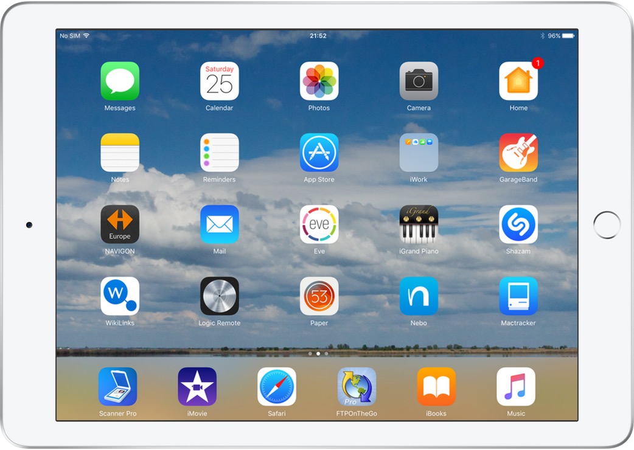Launch the Nebo app
Viewport: 634px width, 450px height.
(419, 296)
